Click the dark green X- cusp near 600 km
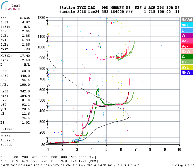The width and height of the screenshot is (195, 167). tap(98, 90)
